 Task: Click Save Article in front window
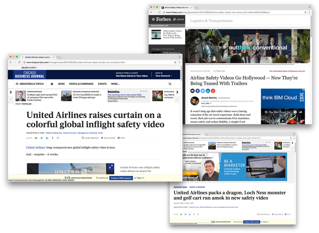108,138
